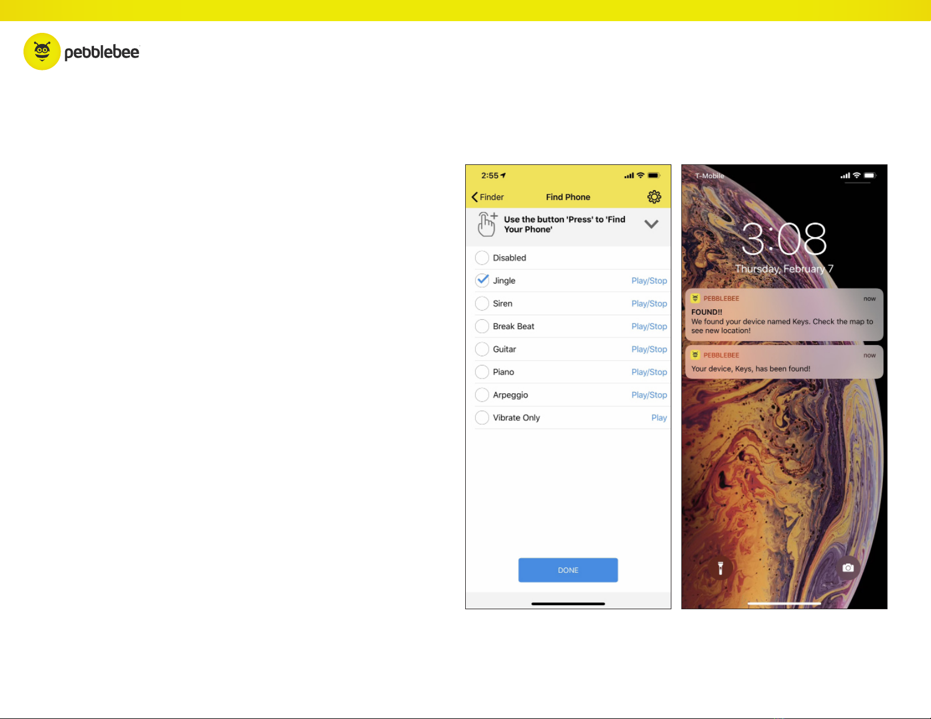
Task: Tap the lock screen flashlight icon
Action: point(720,568)
